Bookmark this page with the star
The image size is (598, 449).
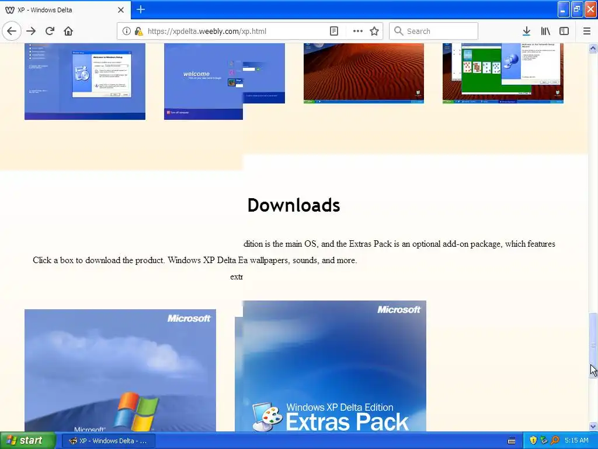(374, 32)
